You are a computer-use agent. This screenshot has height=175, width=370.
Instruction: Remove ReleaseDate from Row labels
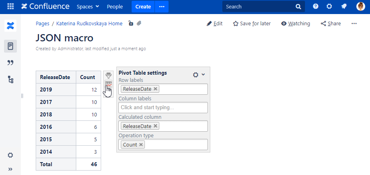[x=156, y=89]
